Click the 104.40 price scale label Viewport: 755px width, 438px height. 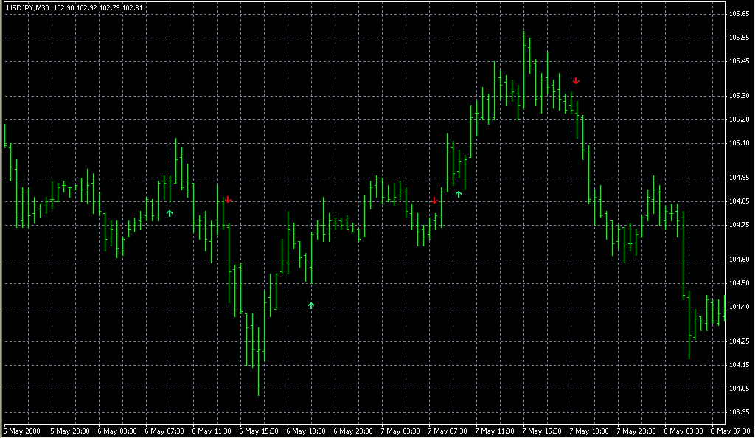point(739,307)
